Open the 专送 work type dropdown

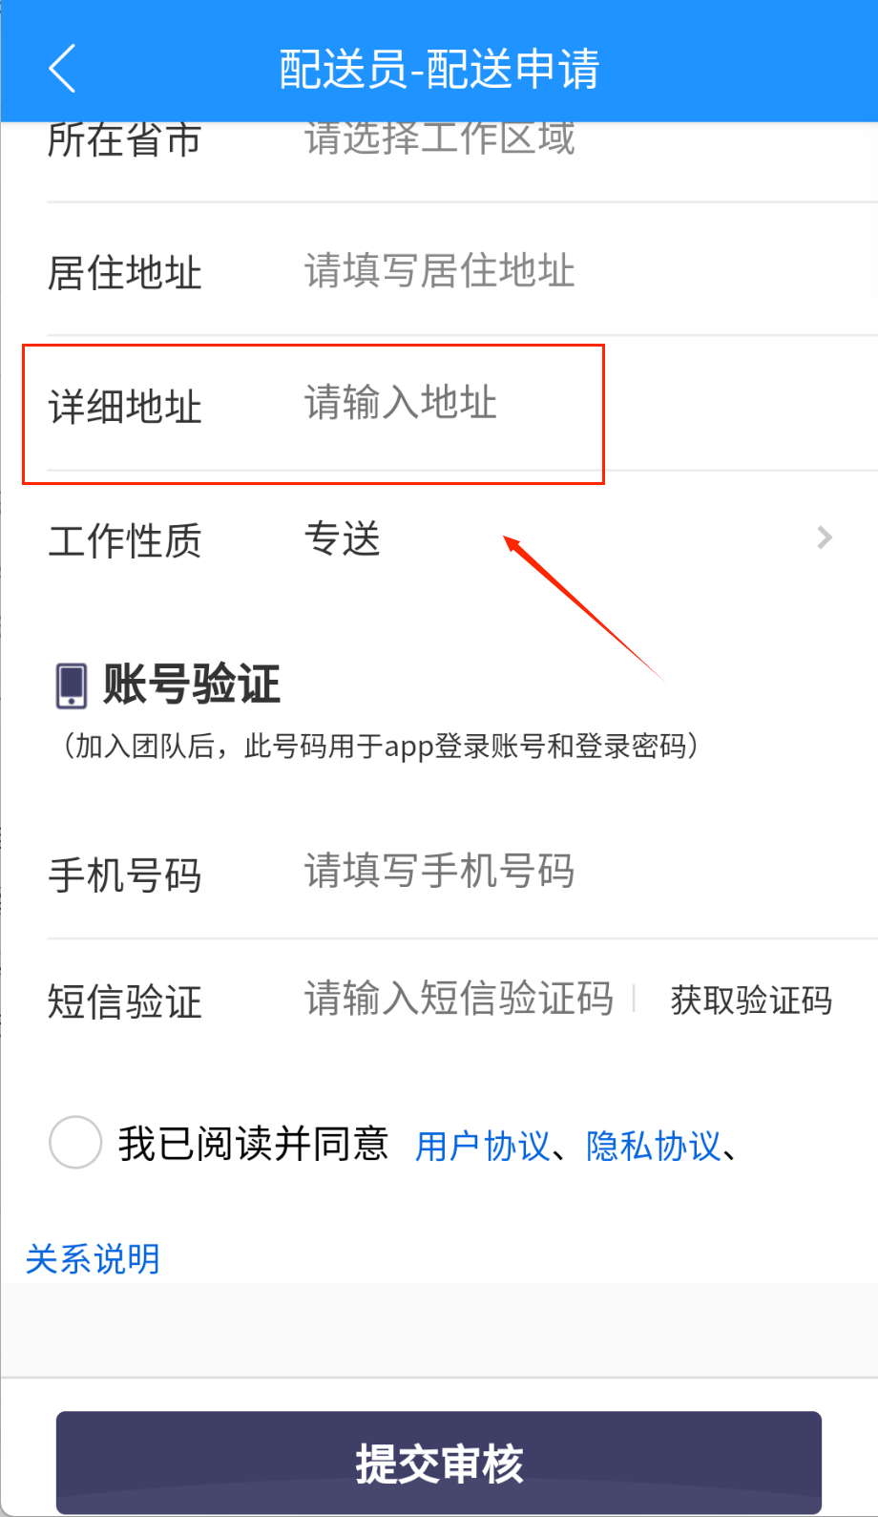(343, 539)
